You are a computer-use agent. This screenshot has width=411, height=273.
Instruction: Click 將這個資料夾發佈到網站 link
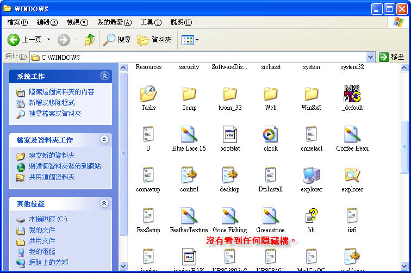[65, 166]
